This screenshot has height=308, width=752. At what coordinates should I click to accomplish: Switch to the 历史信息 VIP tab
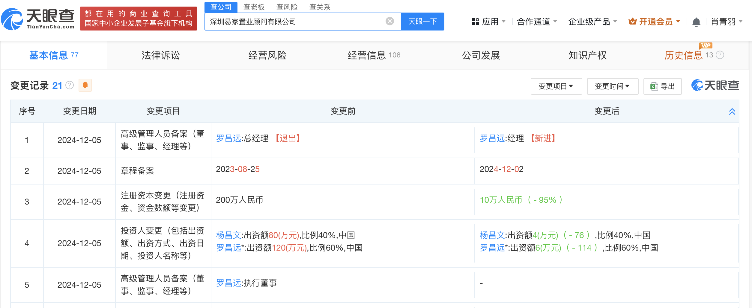694,55
